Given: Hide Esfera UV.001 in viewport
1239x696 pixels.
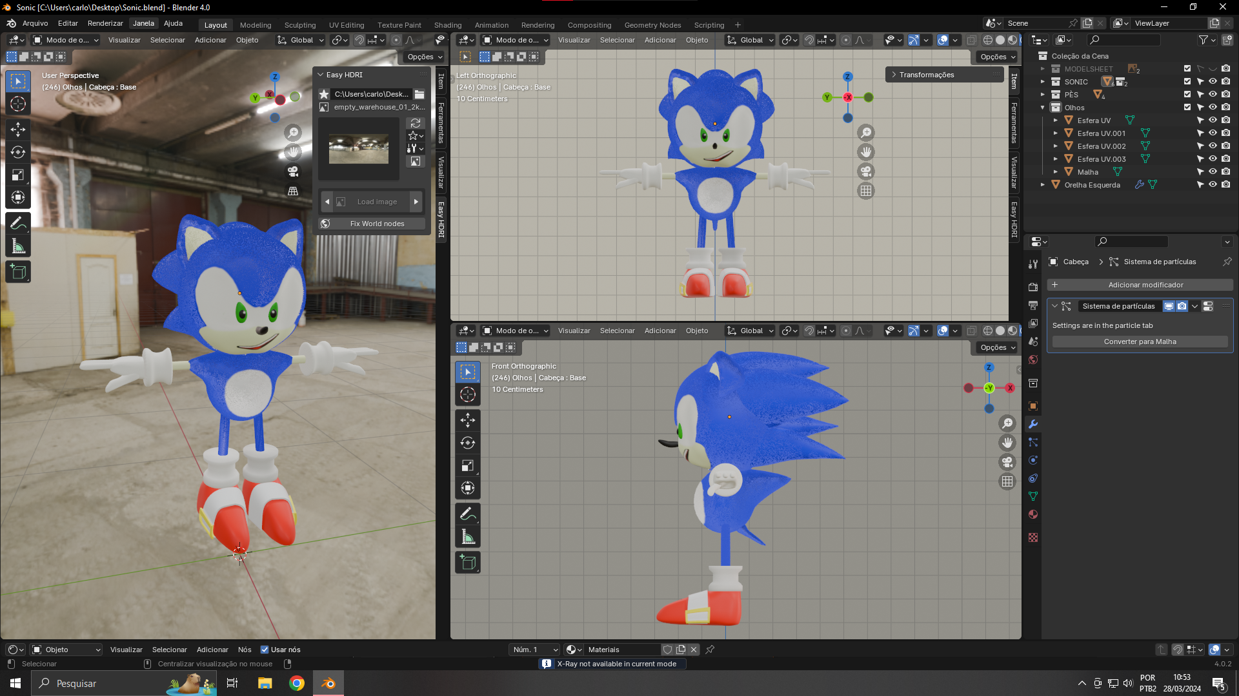Looking at the screenshot, I should pos(1213,133).
